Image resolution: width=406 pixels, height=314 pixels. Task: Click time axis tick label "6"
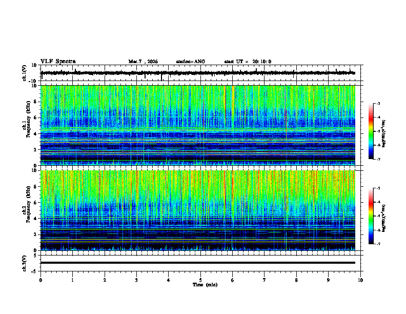pos(233,280)
